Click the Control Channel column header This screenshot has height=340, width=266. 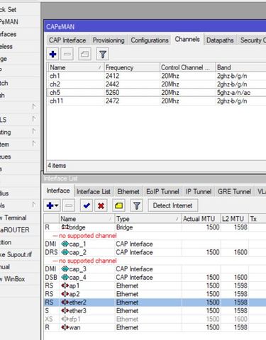[x=187, y=67]
